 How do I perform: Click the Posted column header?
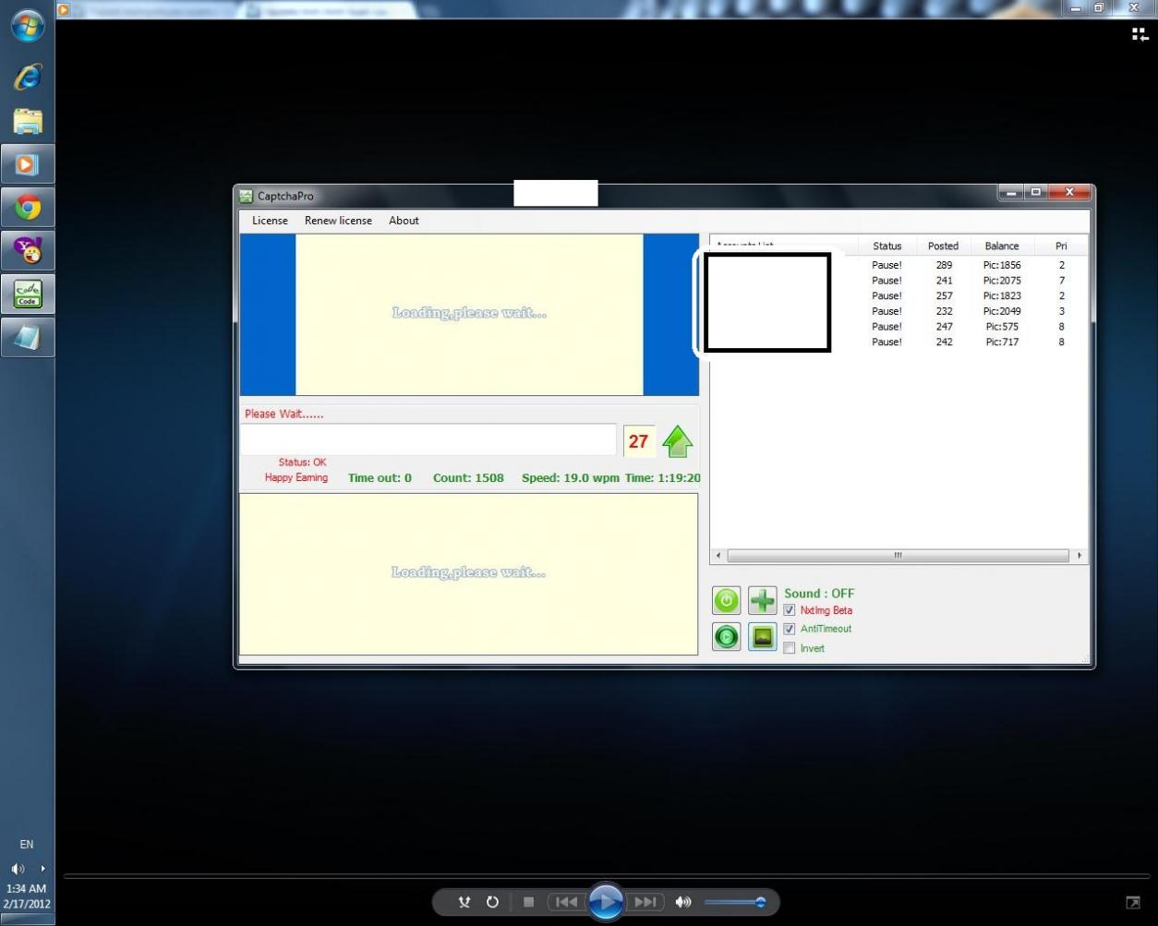tap(944, 246)
